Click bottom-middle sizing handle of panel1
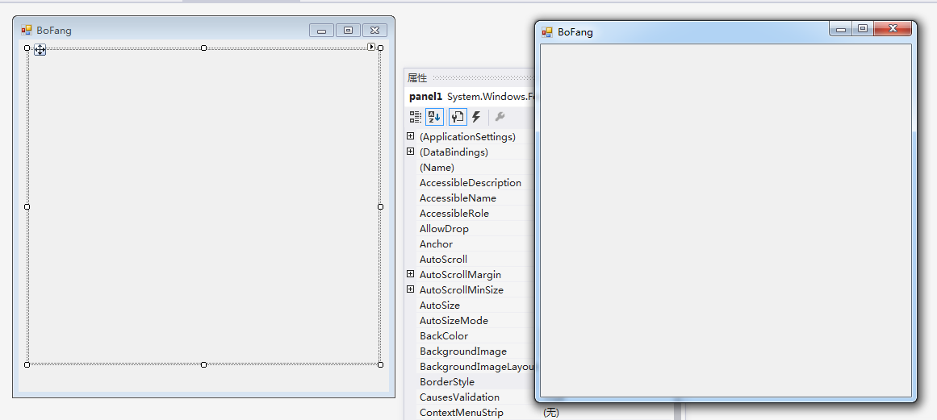The image size is (937, 420). tap(203, 364)
